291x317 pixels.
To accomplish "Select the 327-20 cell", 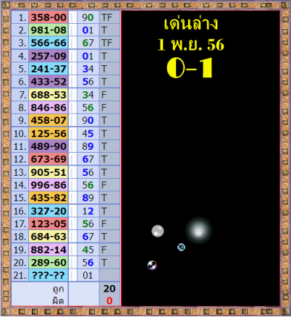I will click(x=48, y=211).
